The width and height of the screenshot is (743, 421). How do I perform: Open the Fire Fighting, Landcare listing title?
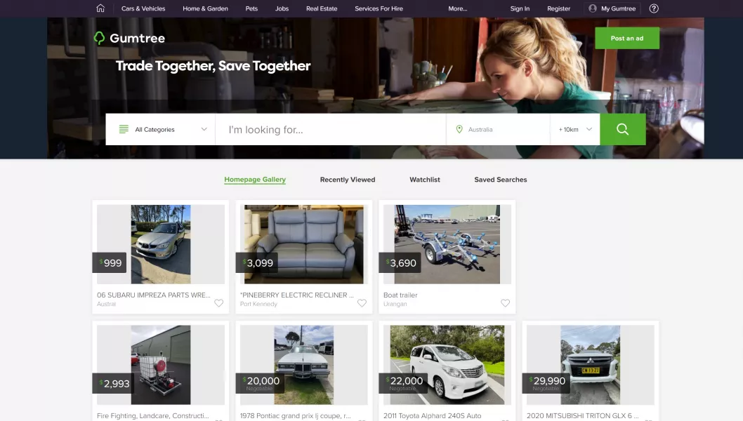(x=152, y=416)
